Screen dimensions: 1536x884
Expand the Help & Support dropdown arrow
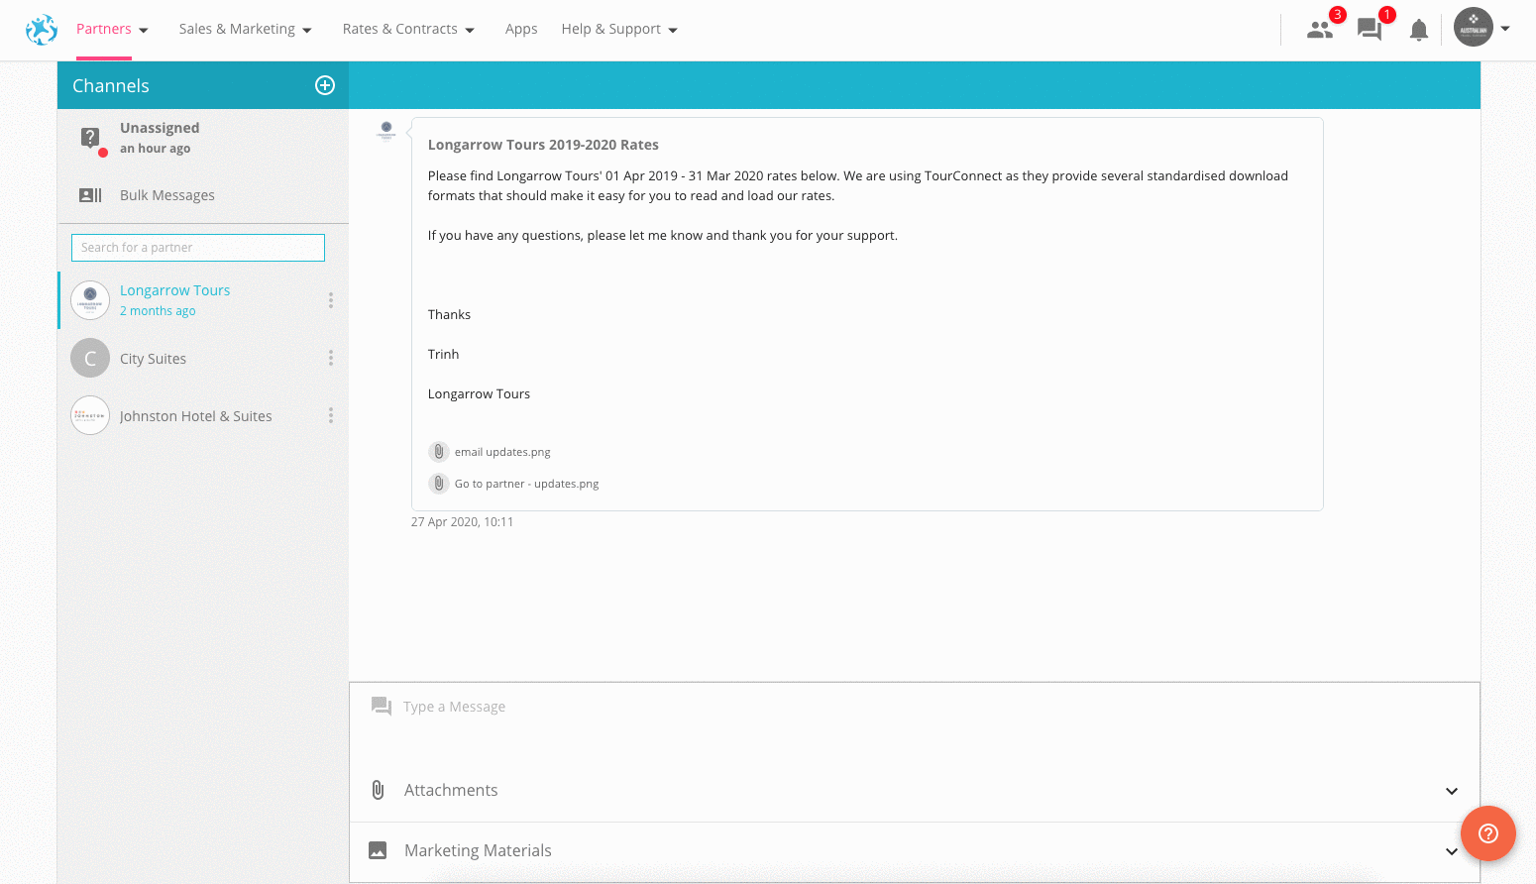tap(673, 31)
